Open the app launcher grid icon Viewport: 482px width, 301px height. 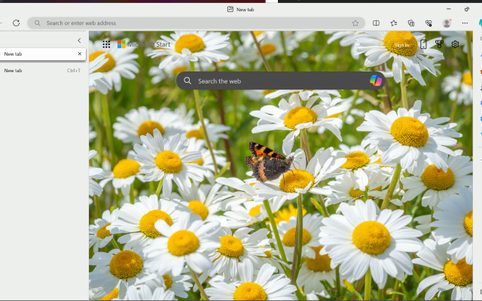point(106,44)
